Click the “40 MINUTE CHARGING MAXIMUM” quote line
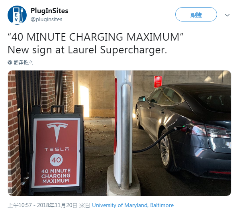239x215 pixels. 96,37
